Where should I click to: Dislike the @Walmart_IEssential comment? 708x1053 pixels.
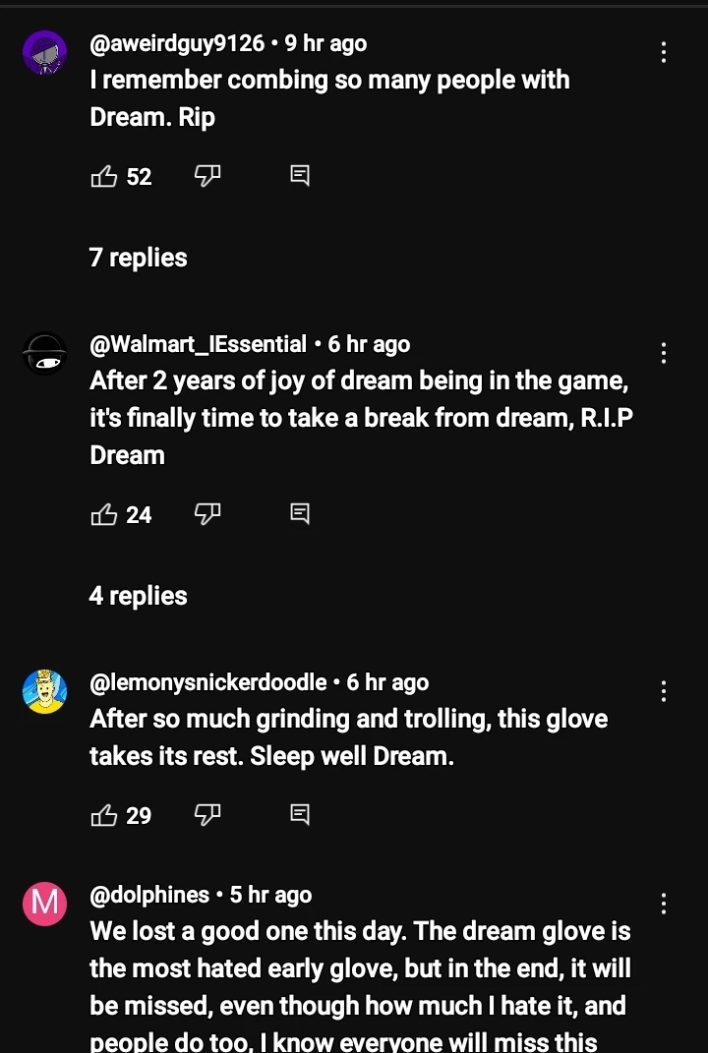click(x=206, y=513)
